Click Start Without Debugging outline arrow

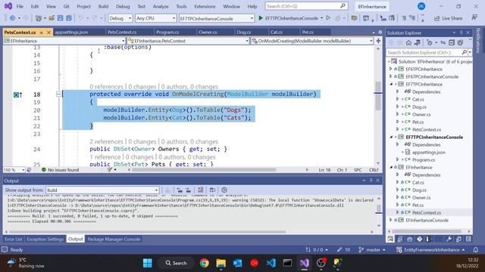click(x=328, y=18)
